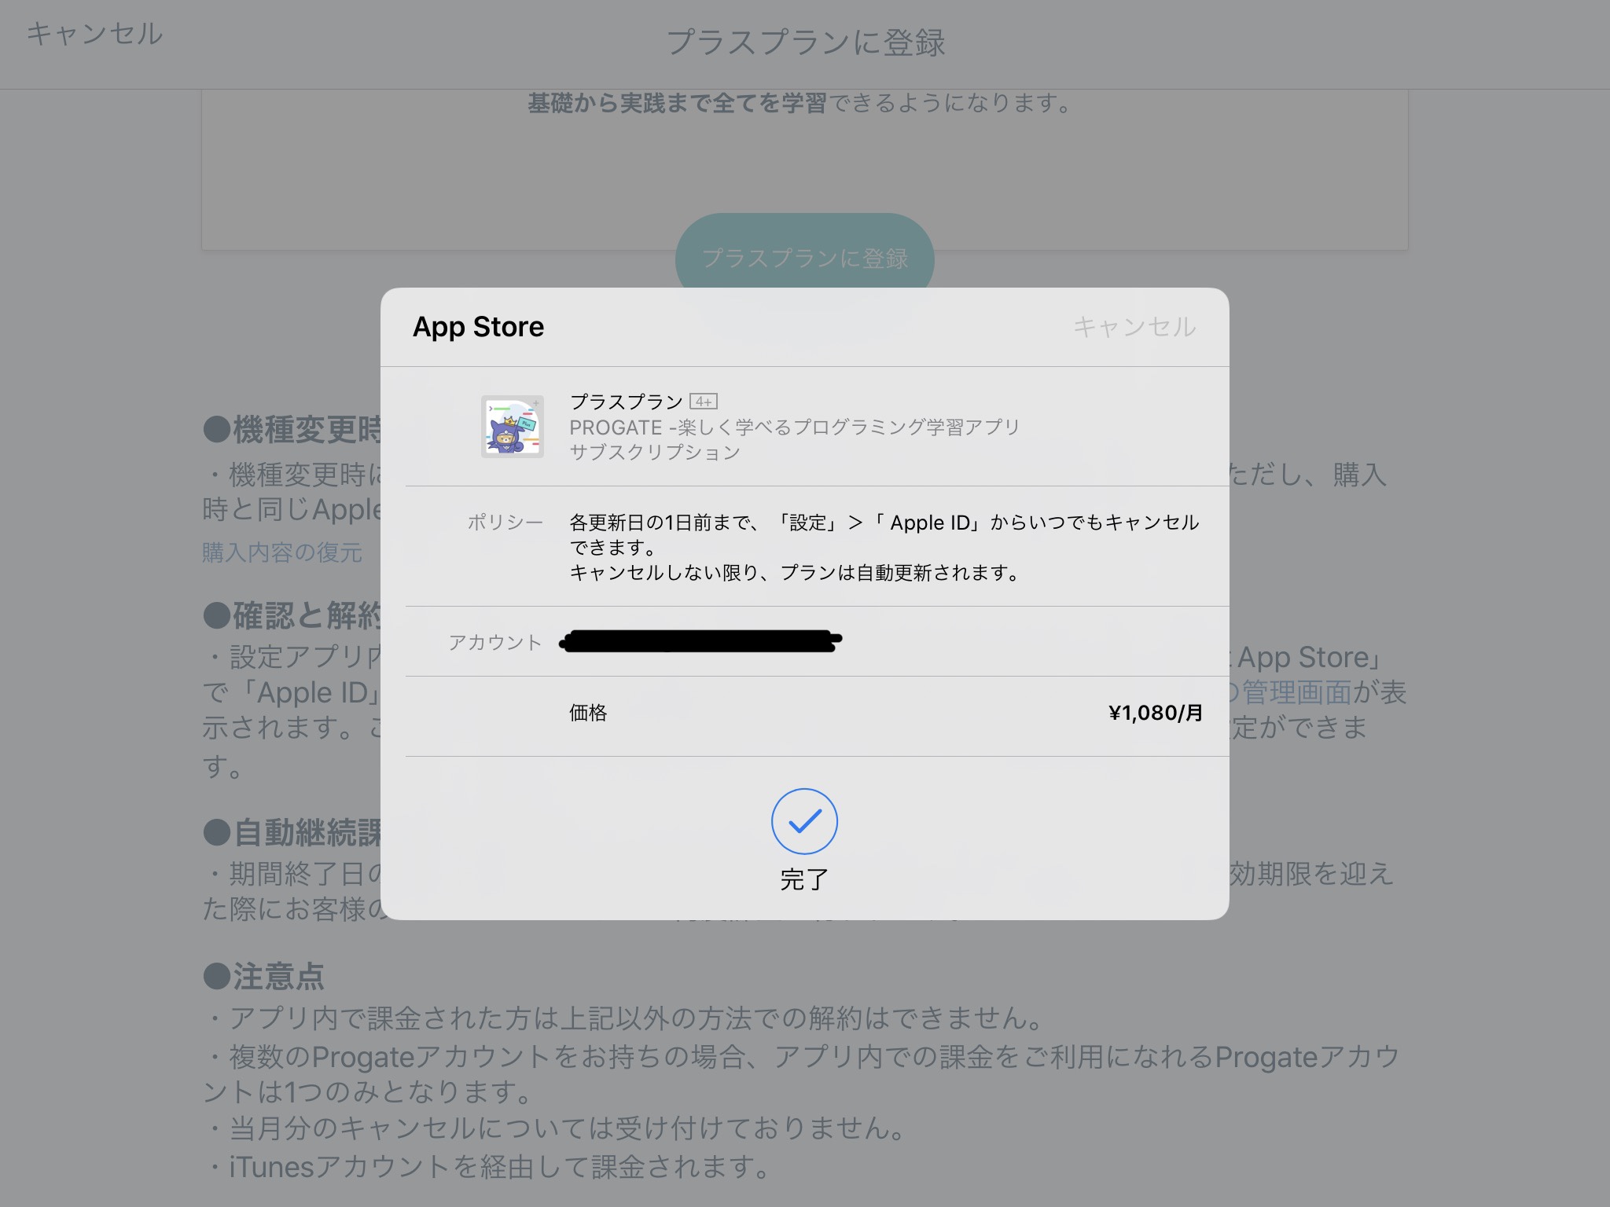Tap the blue completion checkmark icon
The width and height of the screenshot is (1610, 1207).
804,821
